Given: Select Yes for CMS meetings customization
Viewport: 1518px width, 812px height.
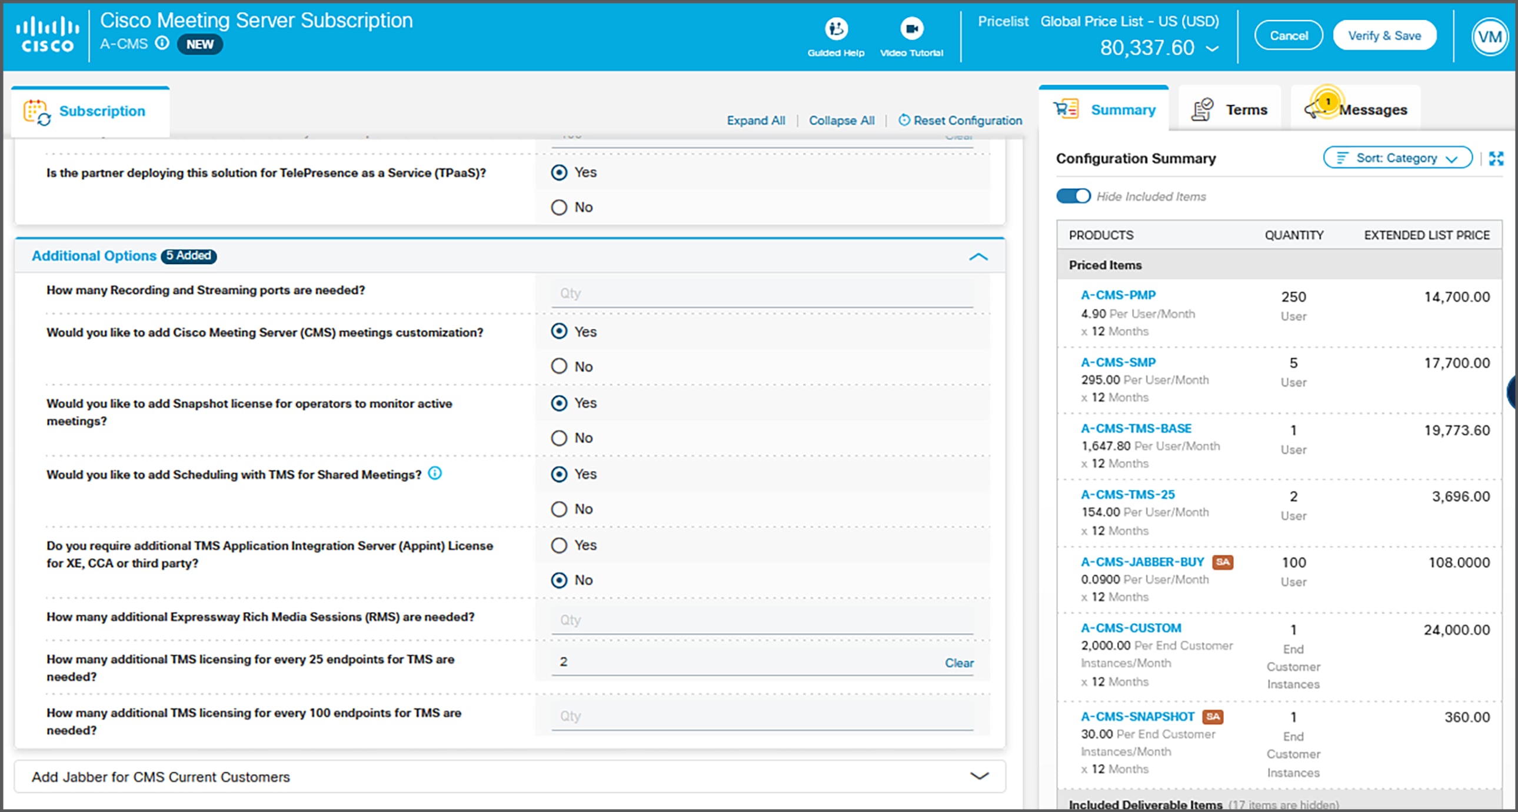Looking at the screenshot, I should coord(558,331).
